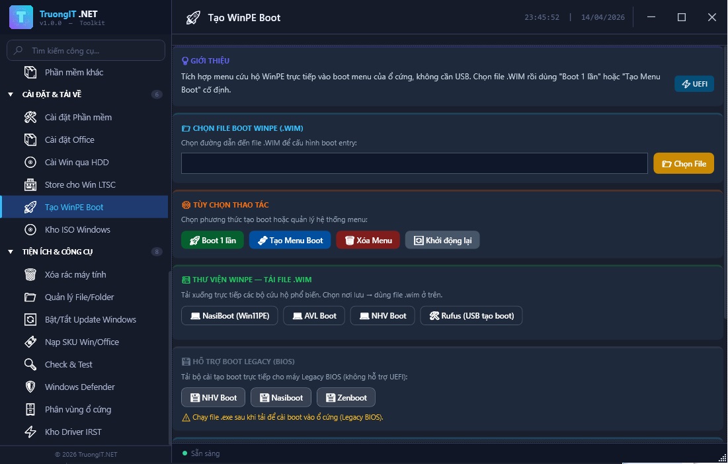
Task: Toggle the UEFI boot mode badge
Action: pos(694,84)
